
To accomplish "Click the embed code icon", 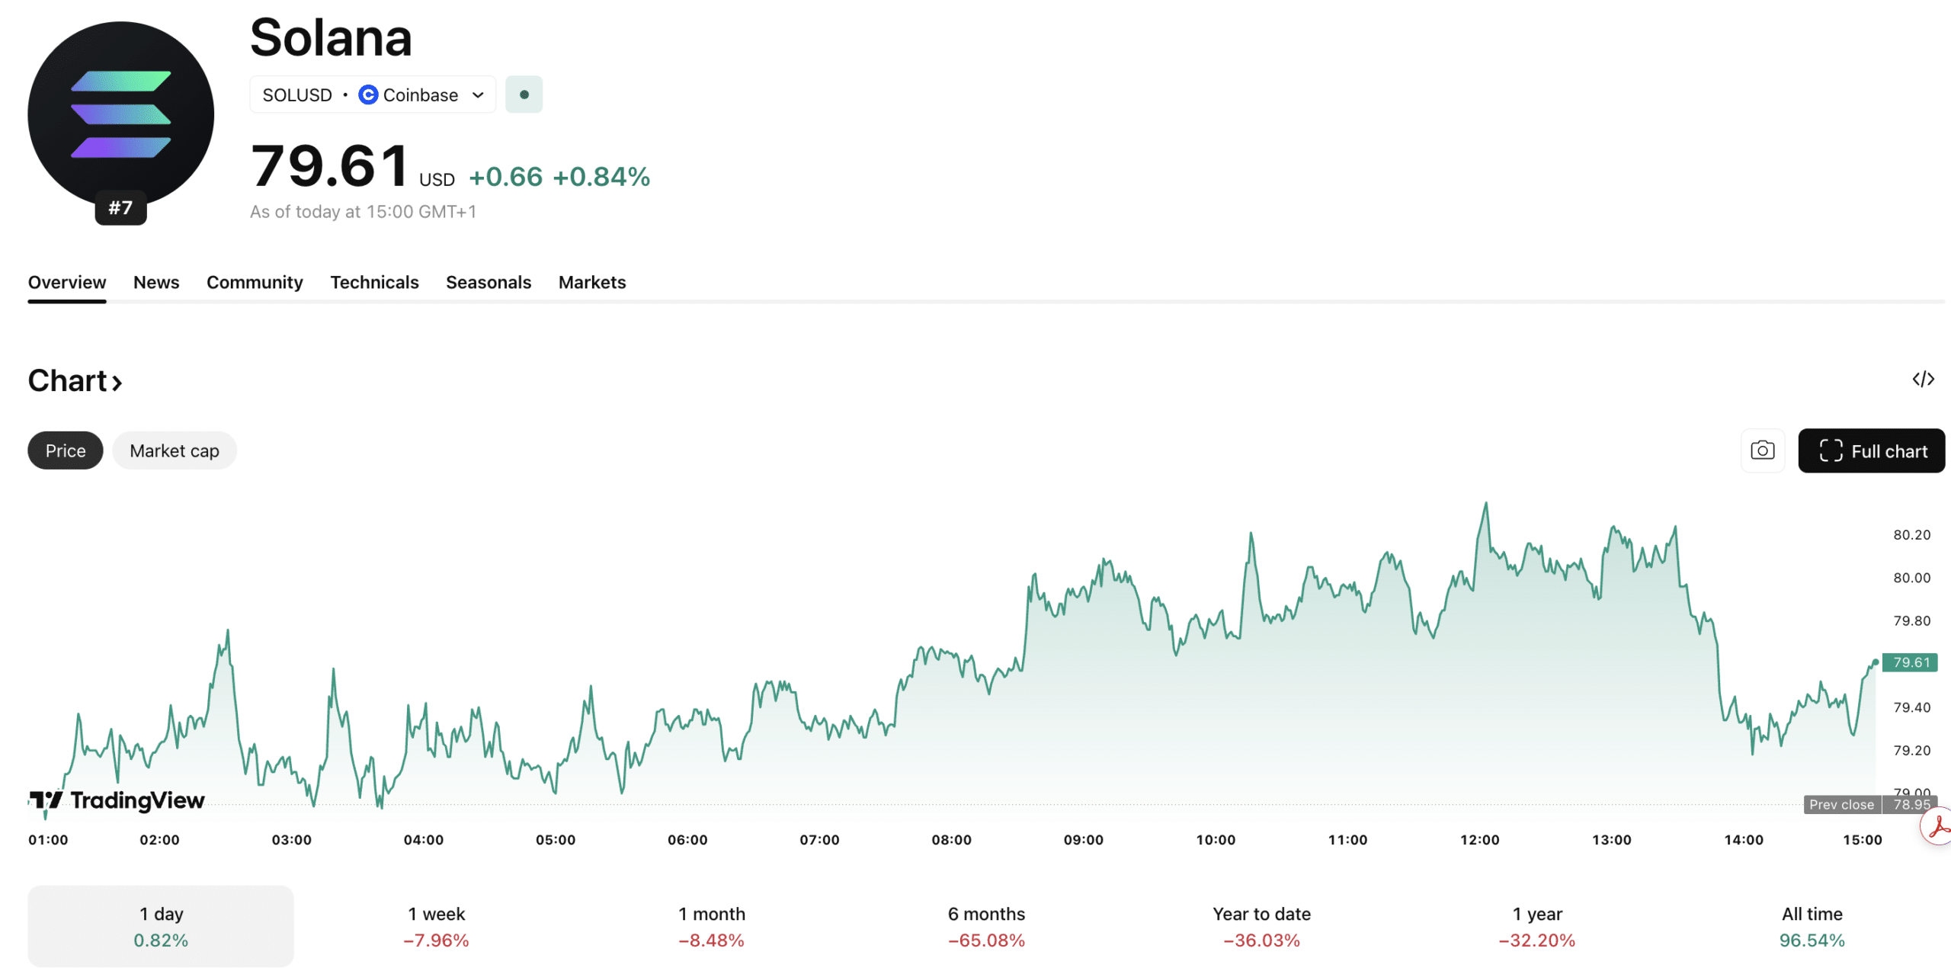I will [1923, 380].
